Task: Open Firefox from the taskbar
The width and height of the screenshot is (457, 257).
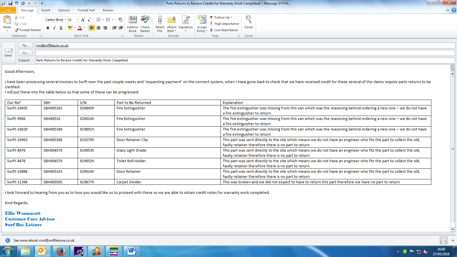Action: point(61,251)
